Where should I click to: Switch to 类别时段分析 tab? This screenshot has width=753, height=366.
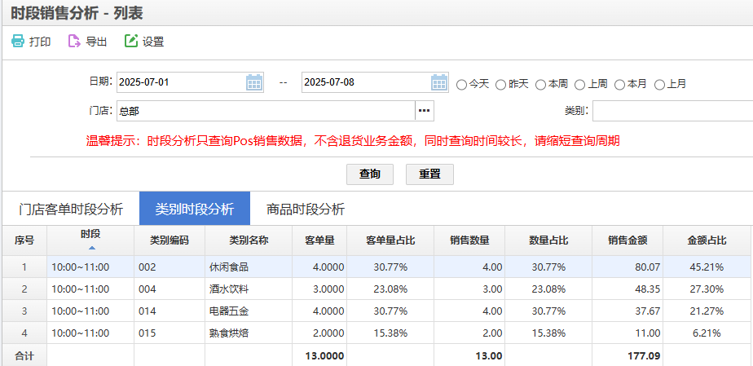tap(195, 209)
